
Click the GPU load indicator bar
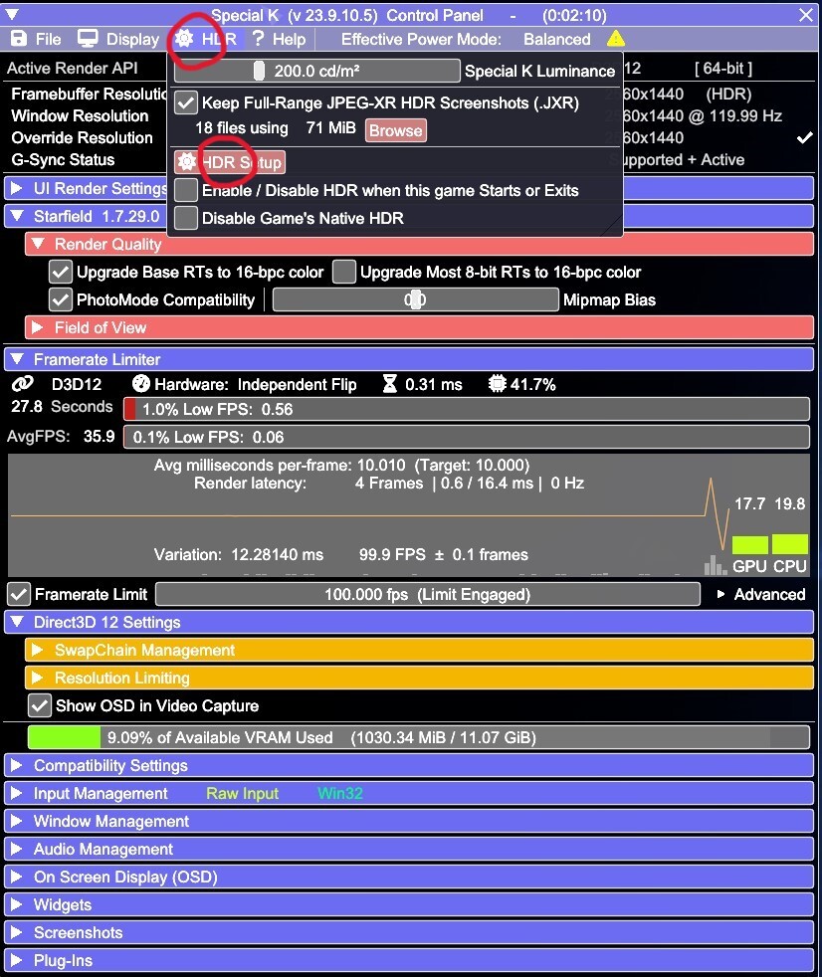pyautogui.click(x=749, y=544)
